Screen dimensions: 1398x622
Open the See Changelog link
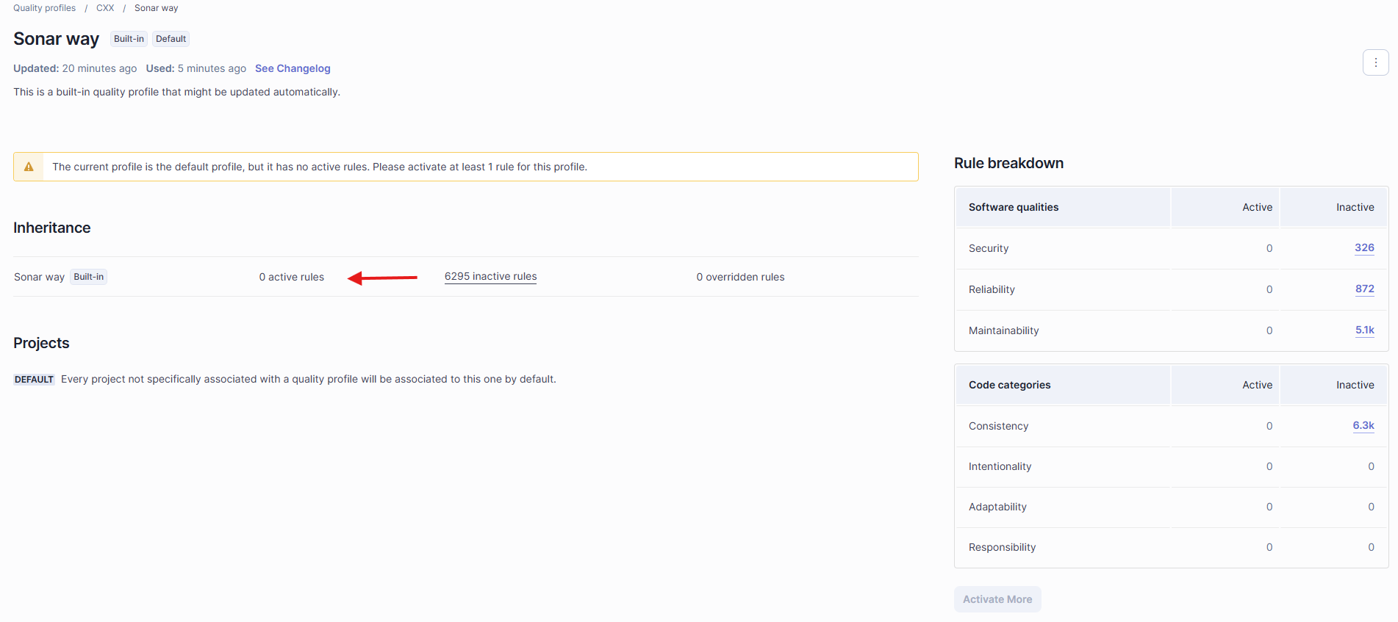pos(293,68)
